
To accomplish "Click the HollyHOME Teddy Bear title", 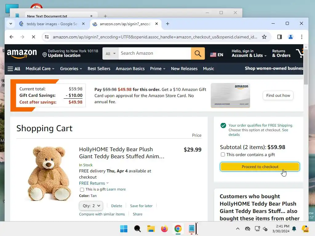I will tap(122, 153).
